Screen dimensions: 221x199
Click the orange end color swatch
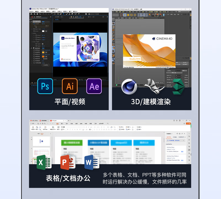pos(43,56)
